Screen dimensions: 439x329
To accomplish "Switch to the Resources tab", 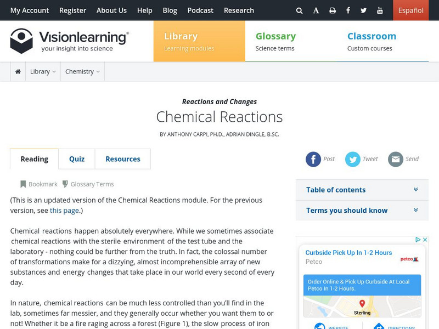I will 123,159.
